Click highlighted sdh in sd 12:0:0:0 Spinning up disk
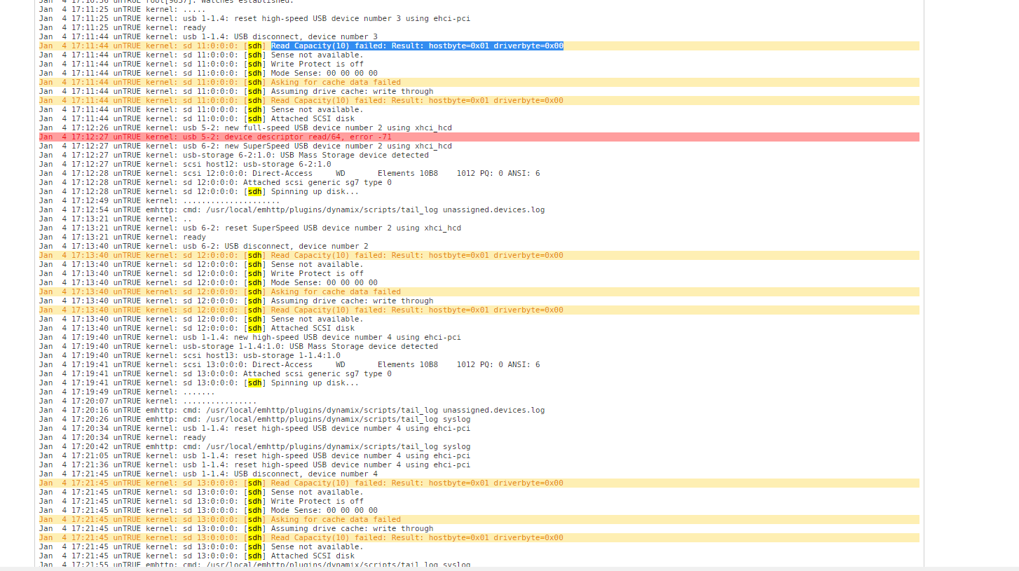1019x571 pixels. tap(255, 191)
